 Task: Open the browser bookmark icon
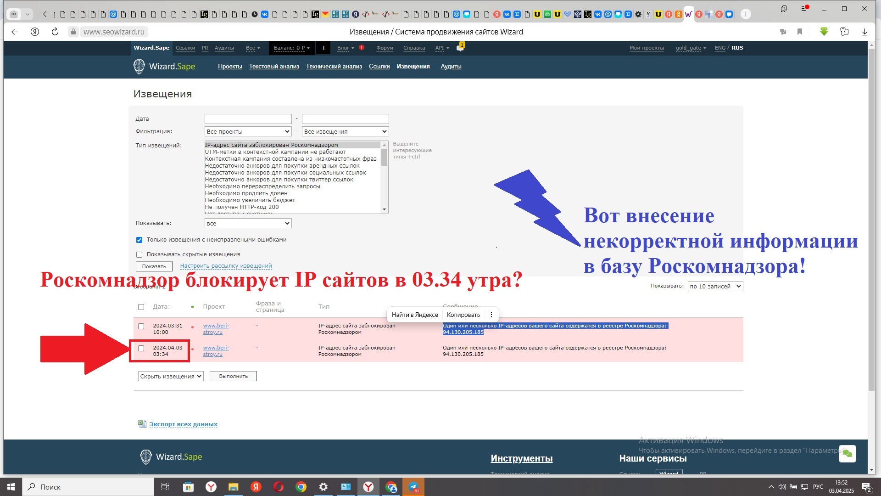coord(800,32)
